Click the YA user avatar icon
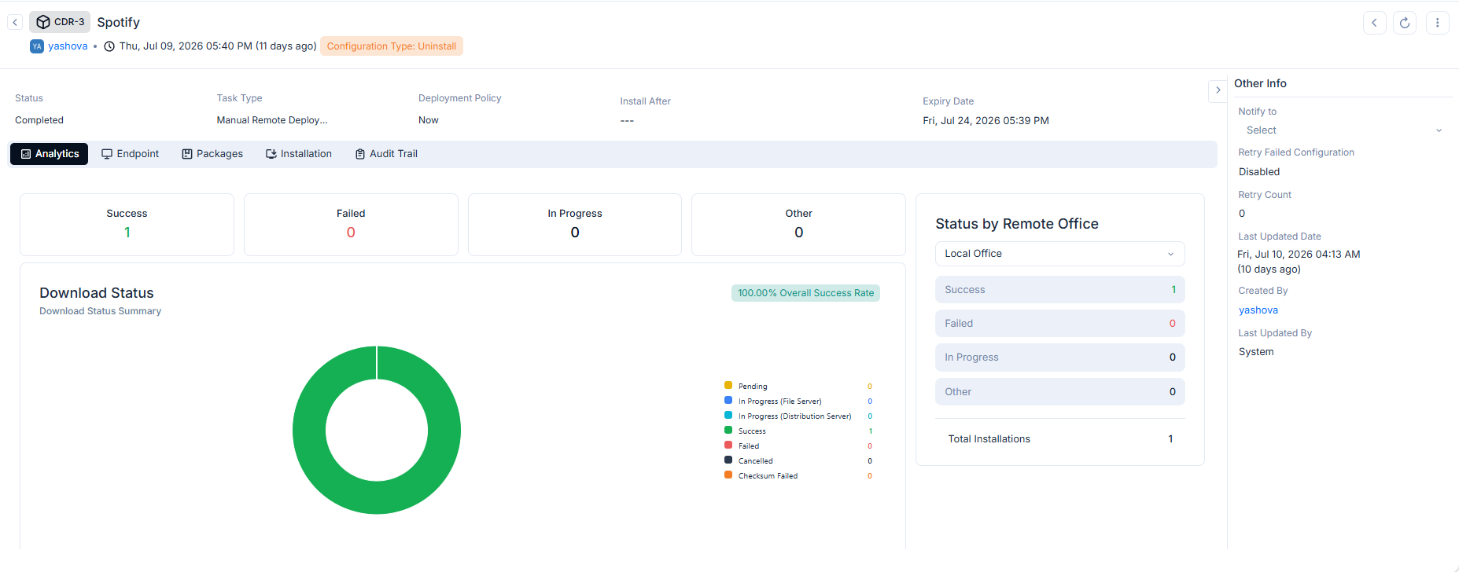This screenshot has width=1459, height=572. [x=37, y=46]
